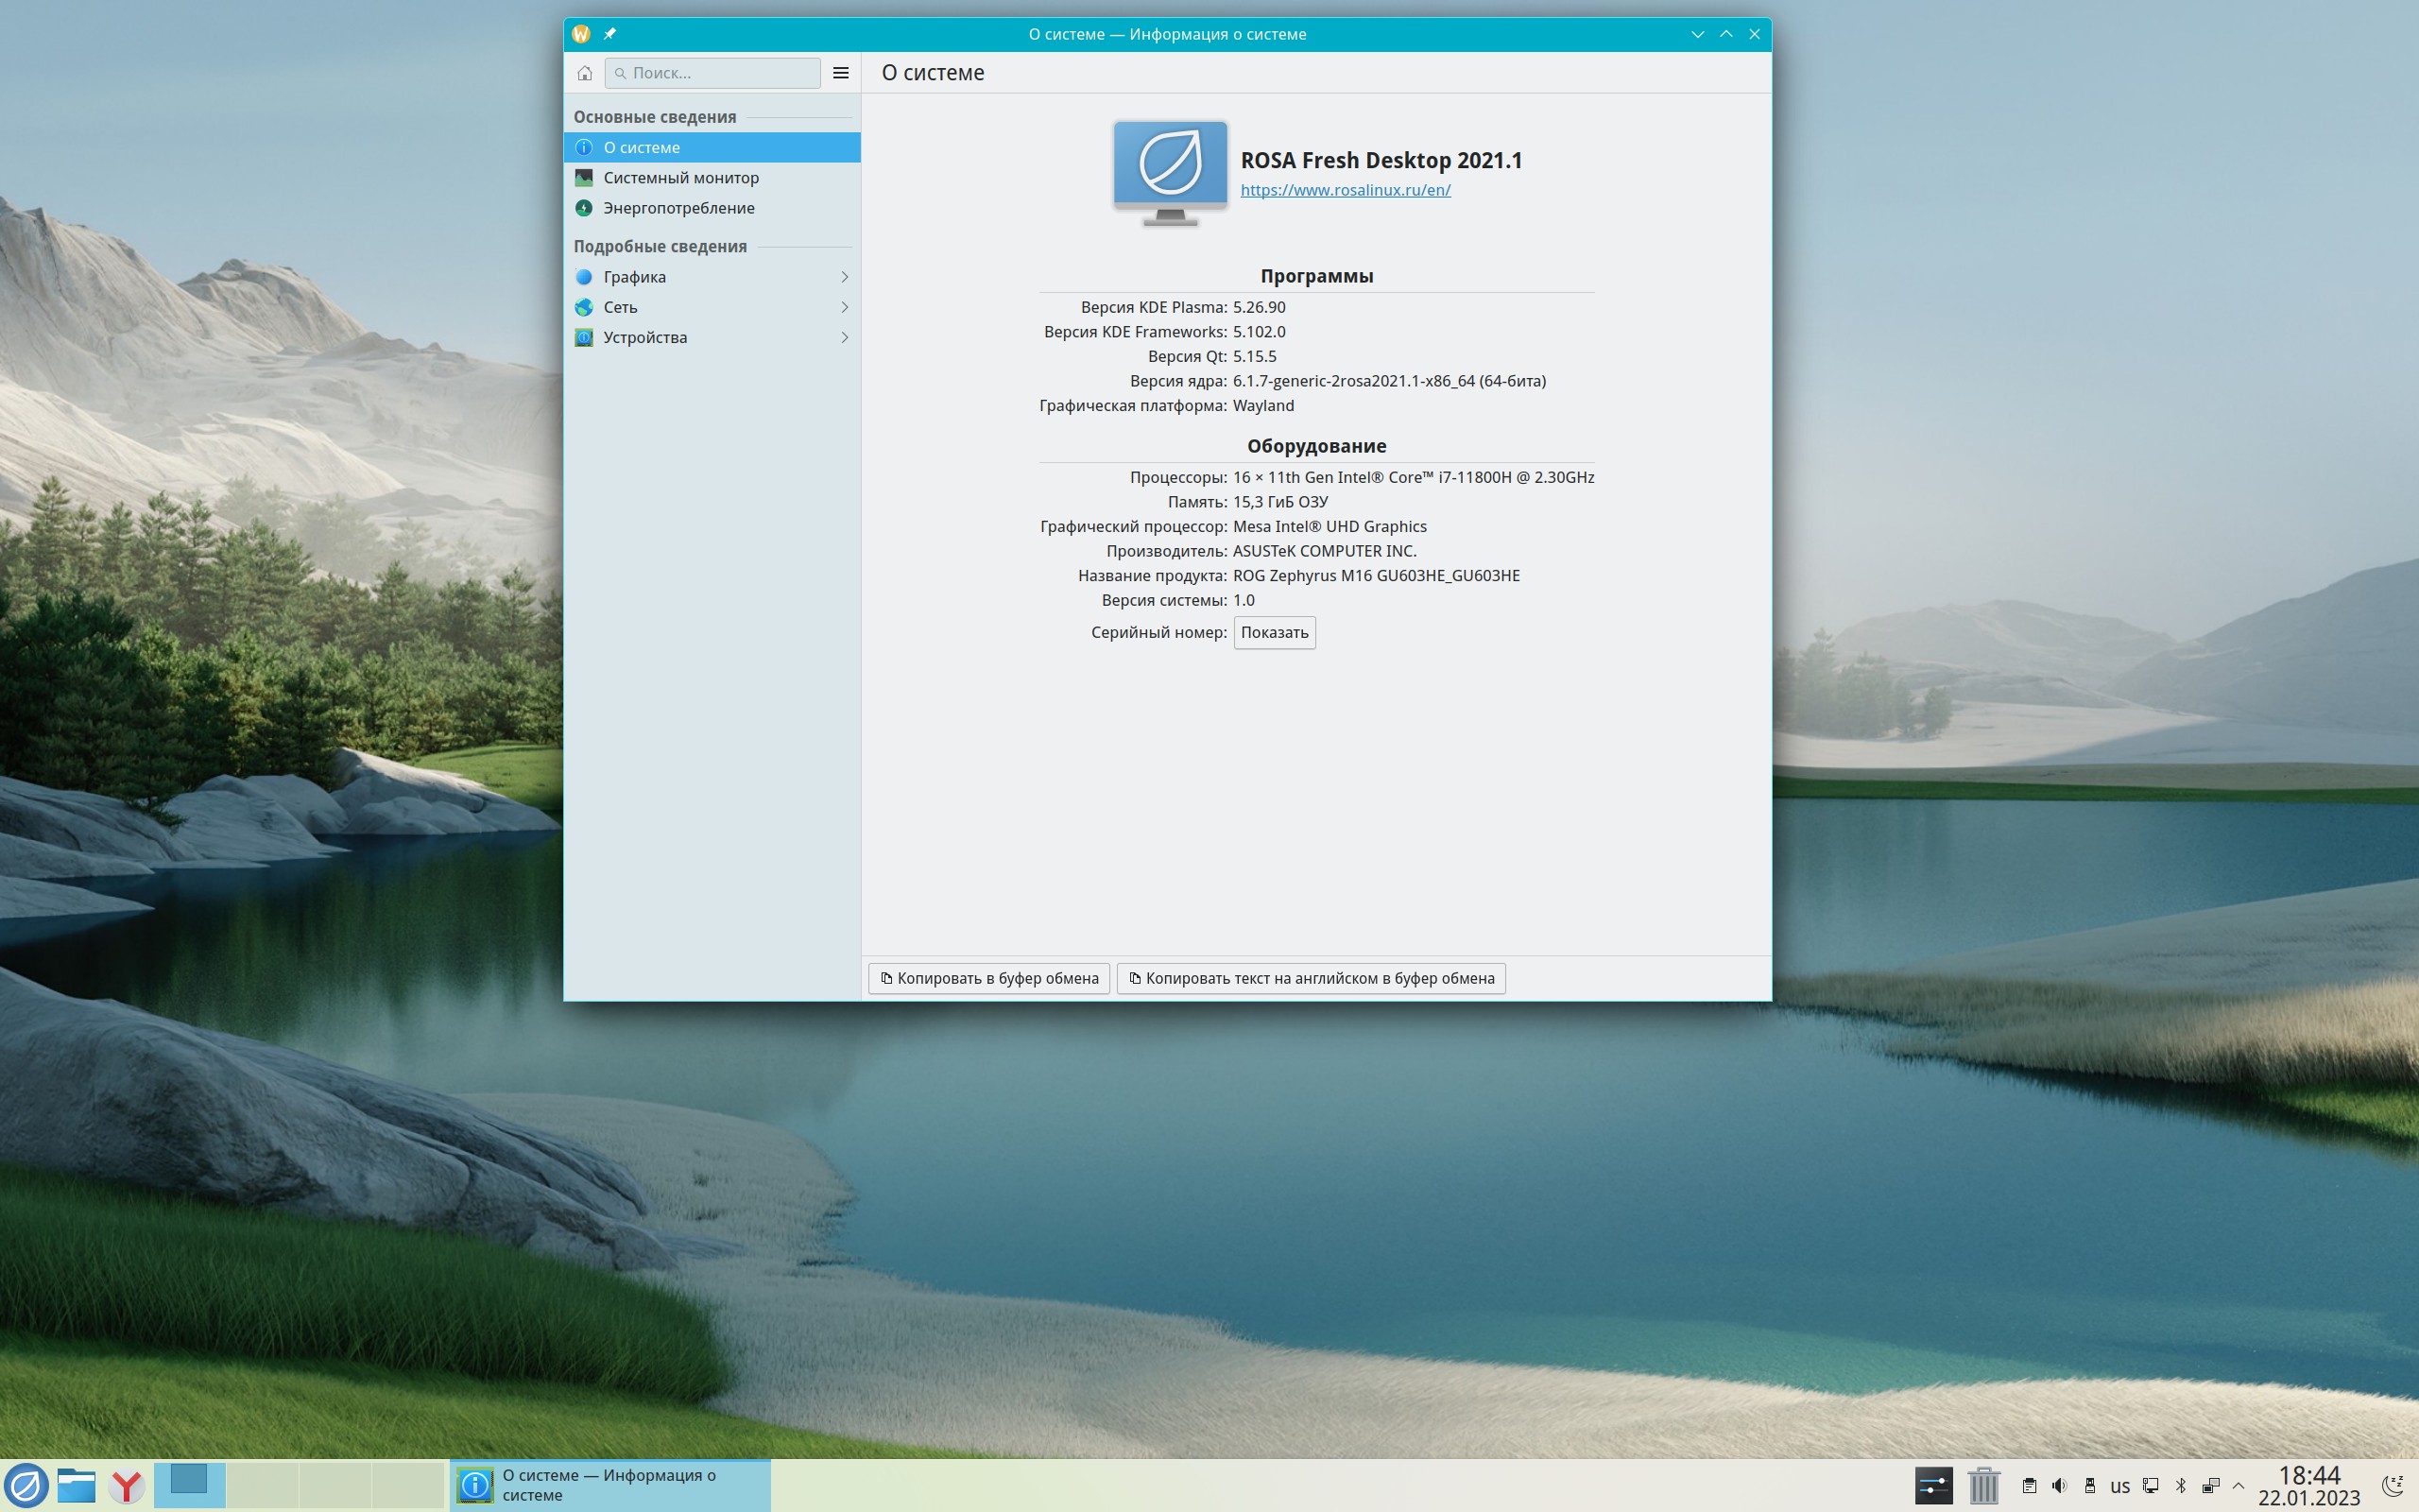Screen dimensions: 2419x1512
Task: Open the rosalinux.ru link
Action: [1346, 190]
